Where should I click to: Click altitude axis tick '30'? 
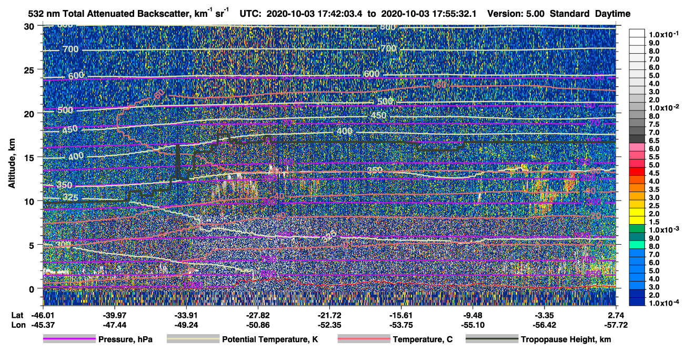[x=31, y=26]
